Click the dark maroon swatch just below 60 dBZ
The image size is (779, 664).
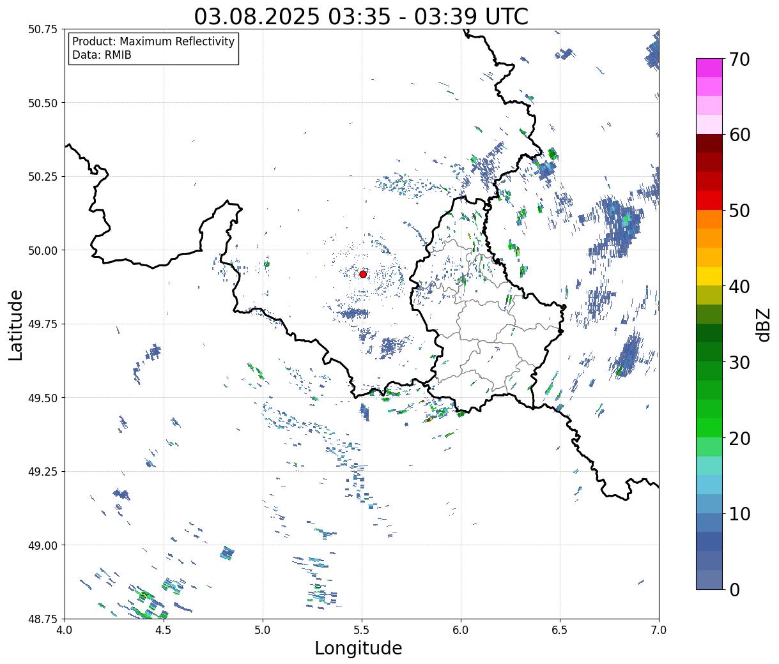(709, 144)
